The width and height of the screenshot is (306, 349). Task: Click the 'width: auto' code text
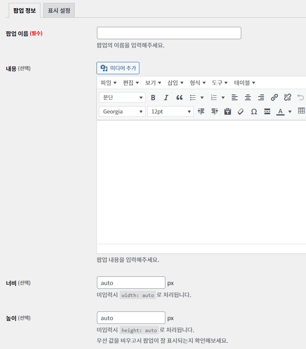[x=137, y=295]
